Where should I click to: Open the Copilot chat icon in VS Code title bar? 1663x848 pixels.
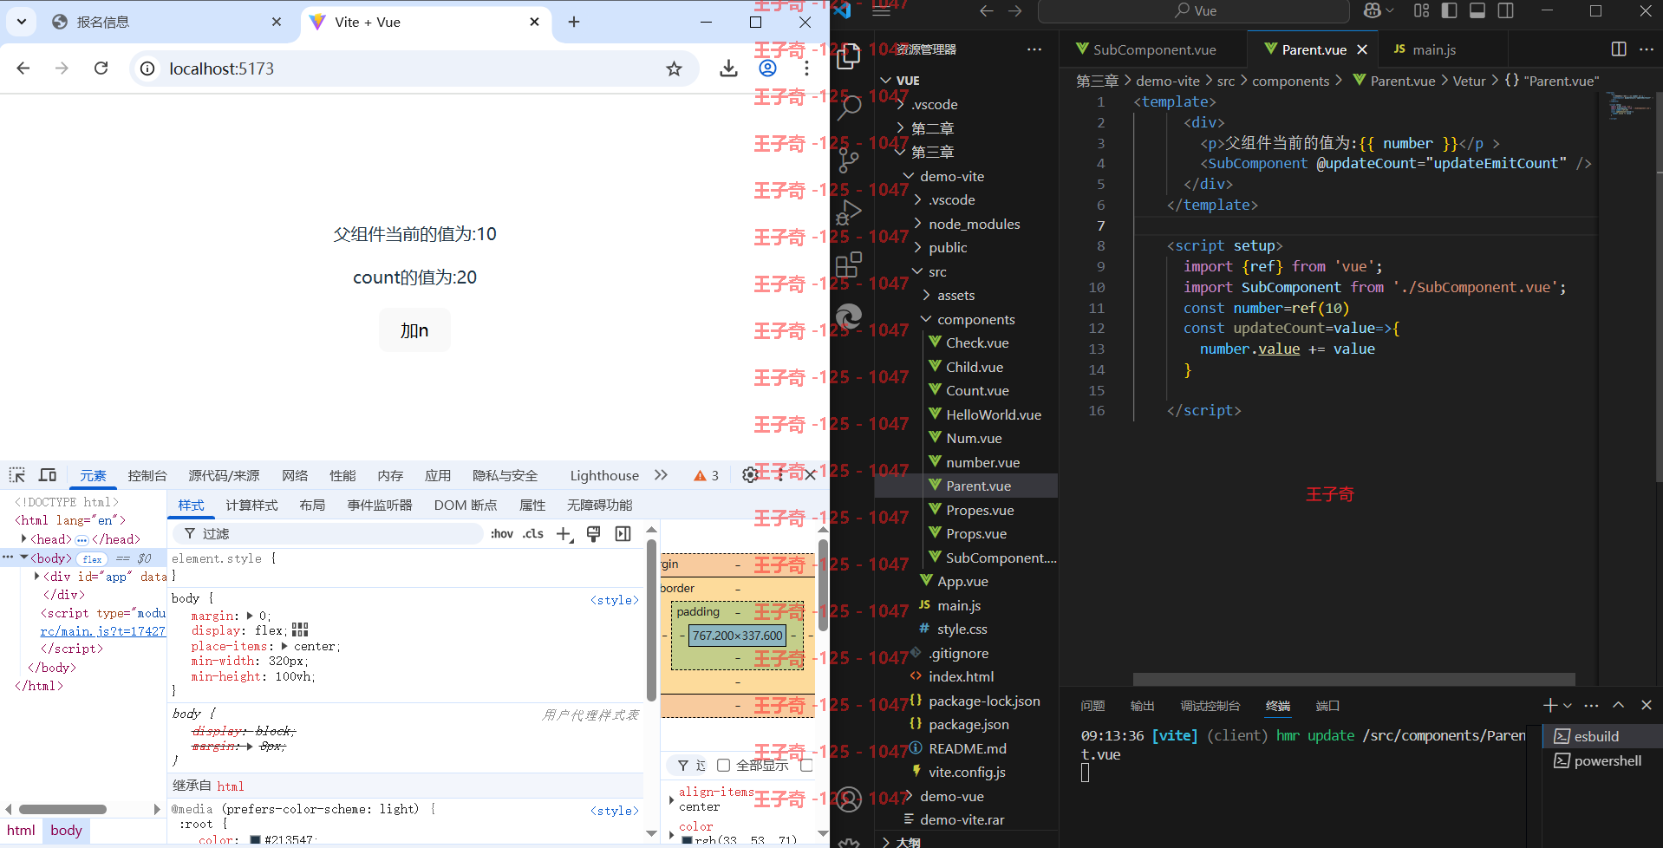(x=1373, y=10)
